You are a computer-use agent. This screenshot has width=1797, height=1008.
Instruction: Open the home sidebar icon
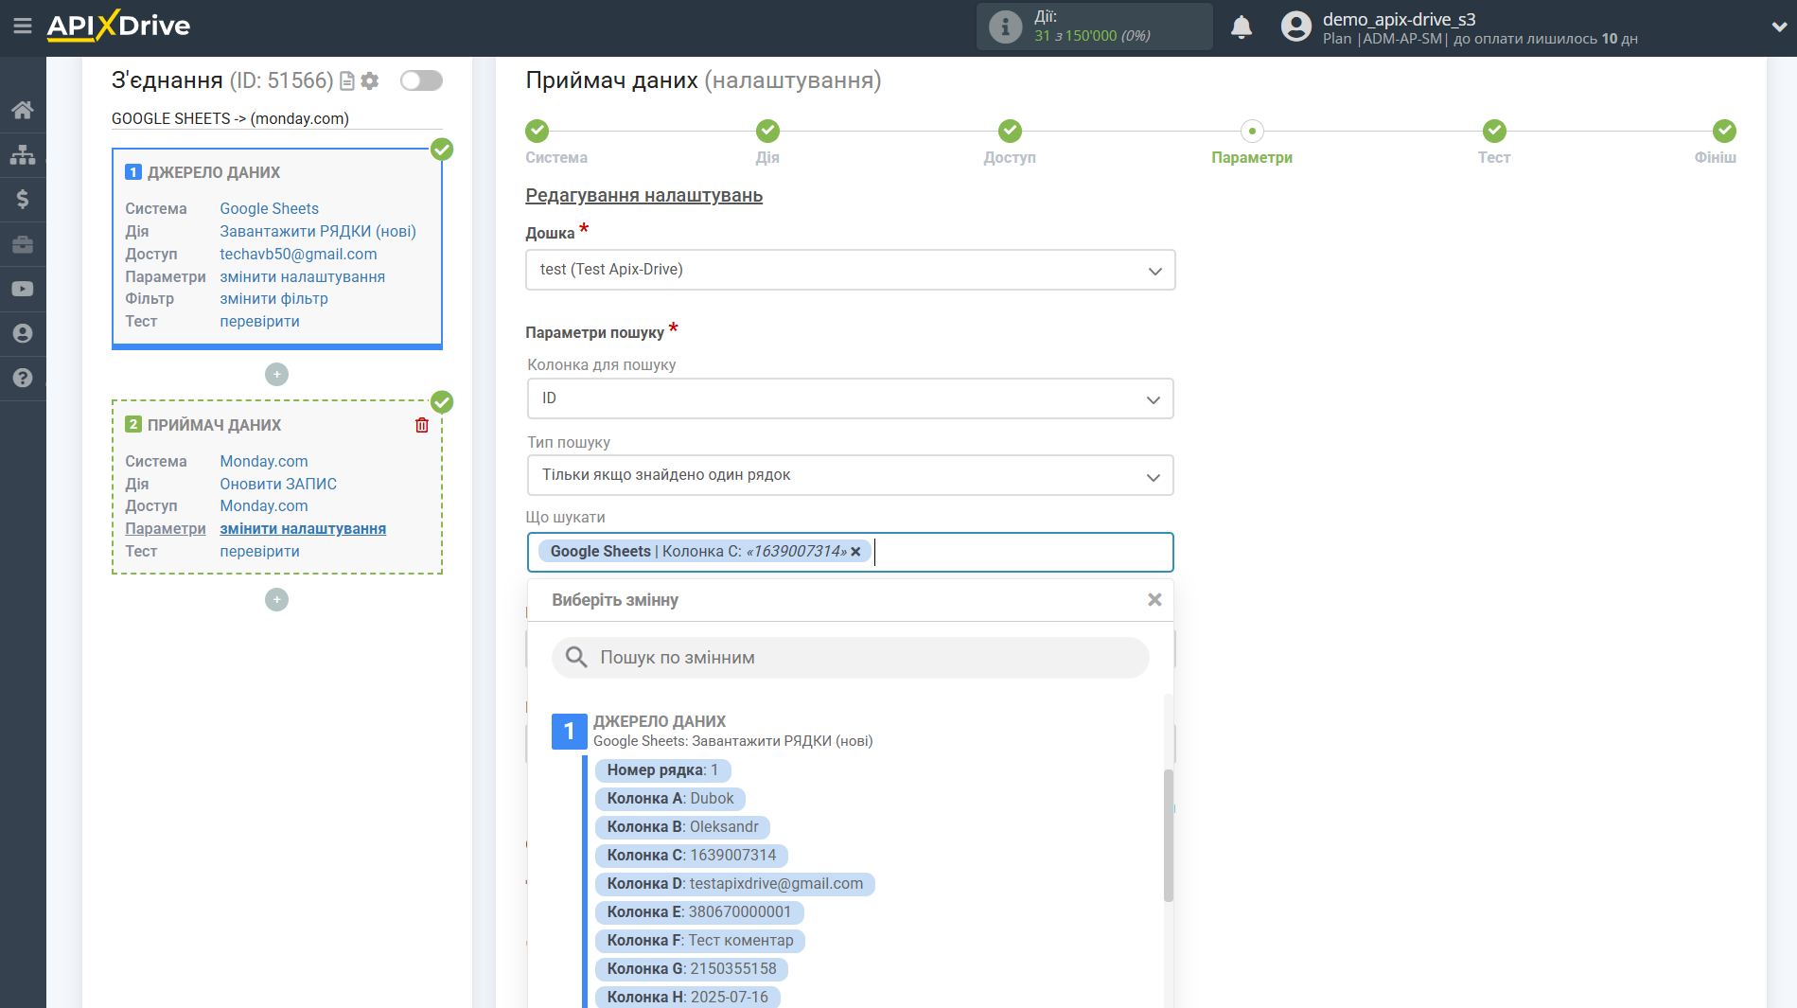23,110
